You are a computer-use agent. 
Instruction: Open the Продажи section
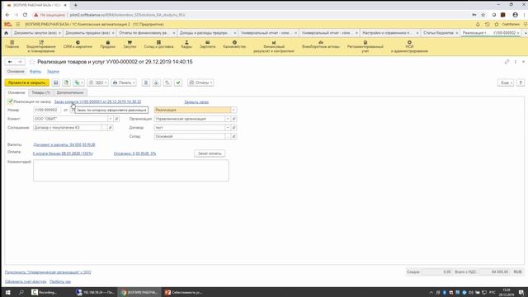pyautogui.click(x=108, y=45)
